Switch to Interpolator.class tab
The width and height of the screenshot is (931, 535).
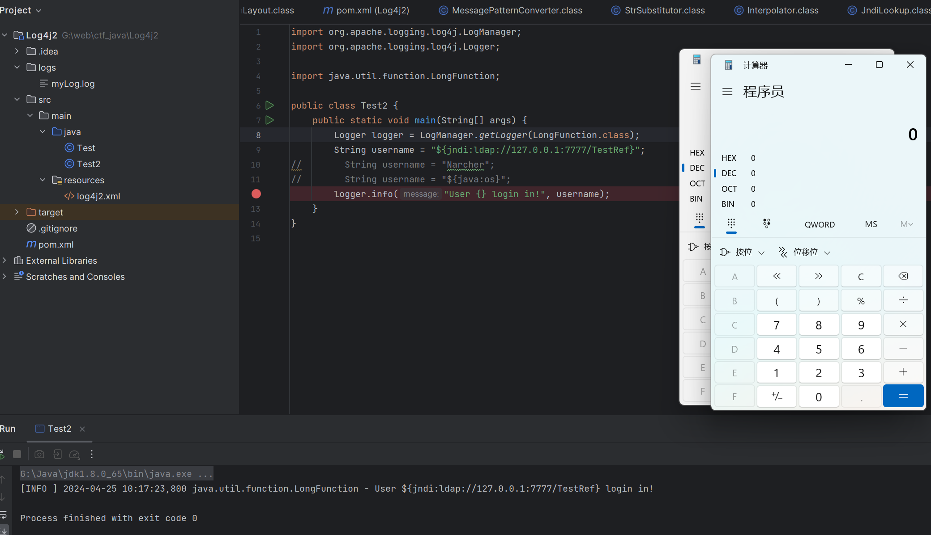click(776, 10)
